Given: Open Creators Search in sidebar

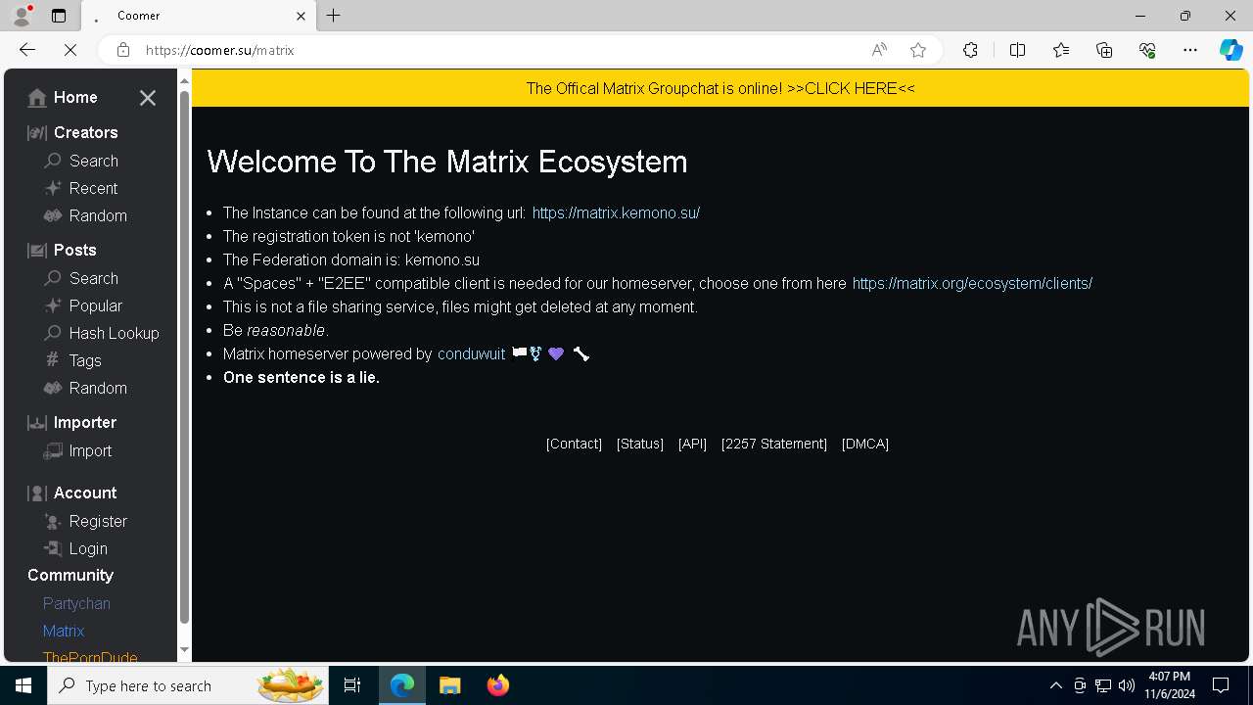Looking at the screenshot, I should tap(81, 161).
